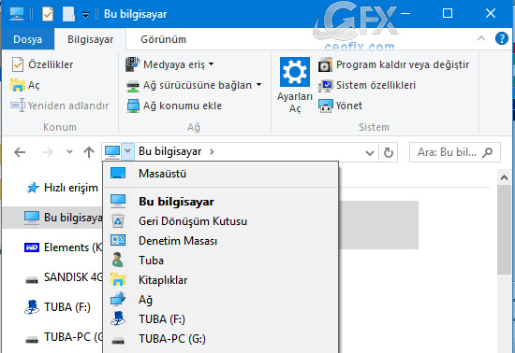Viewport: 515px width, 353px height.
Task: Click the Denetim Masası icon in dropdown
Action: (118, 241)
